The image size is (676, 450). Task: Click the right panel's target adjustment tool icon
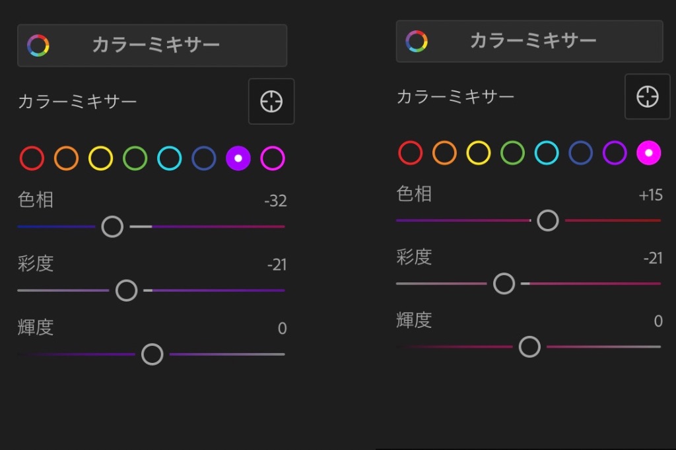[x=647, y=96]
